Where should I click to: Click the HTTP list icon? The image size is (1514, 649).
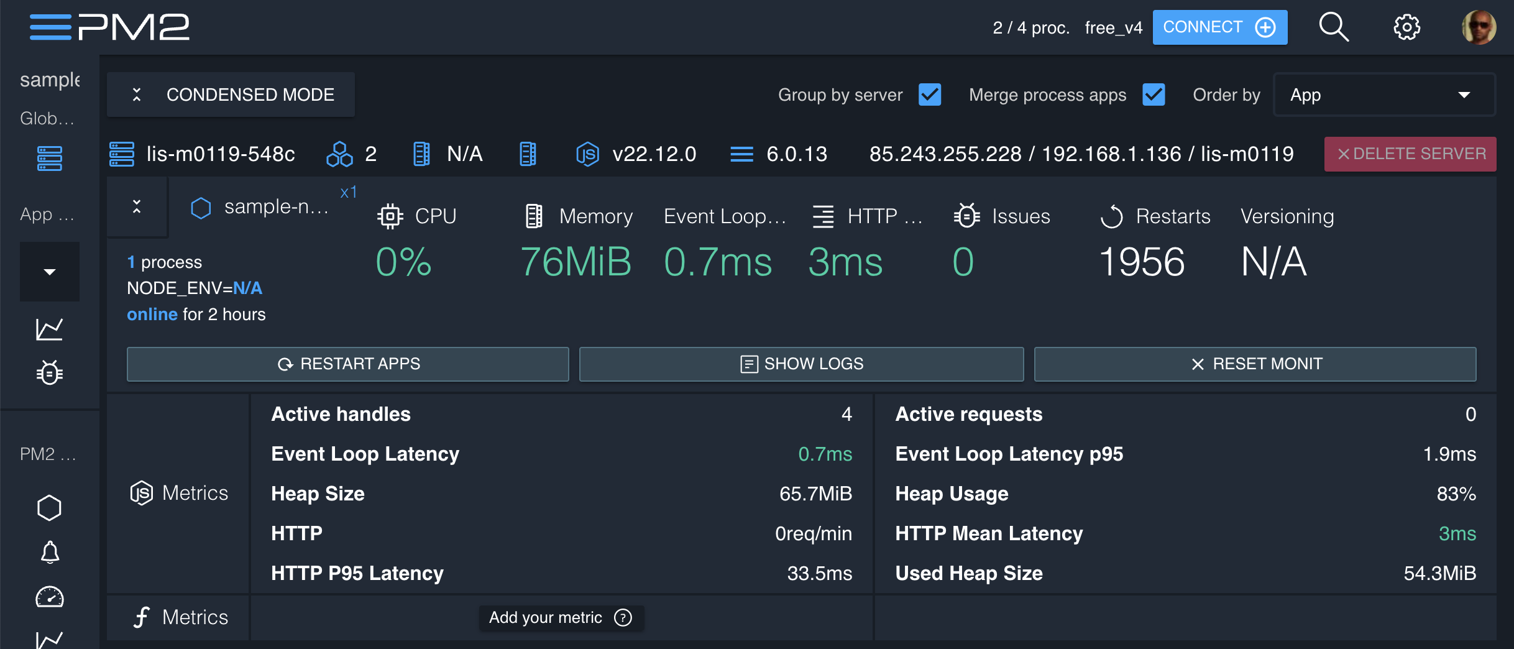tap(824, 216)
